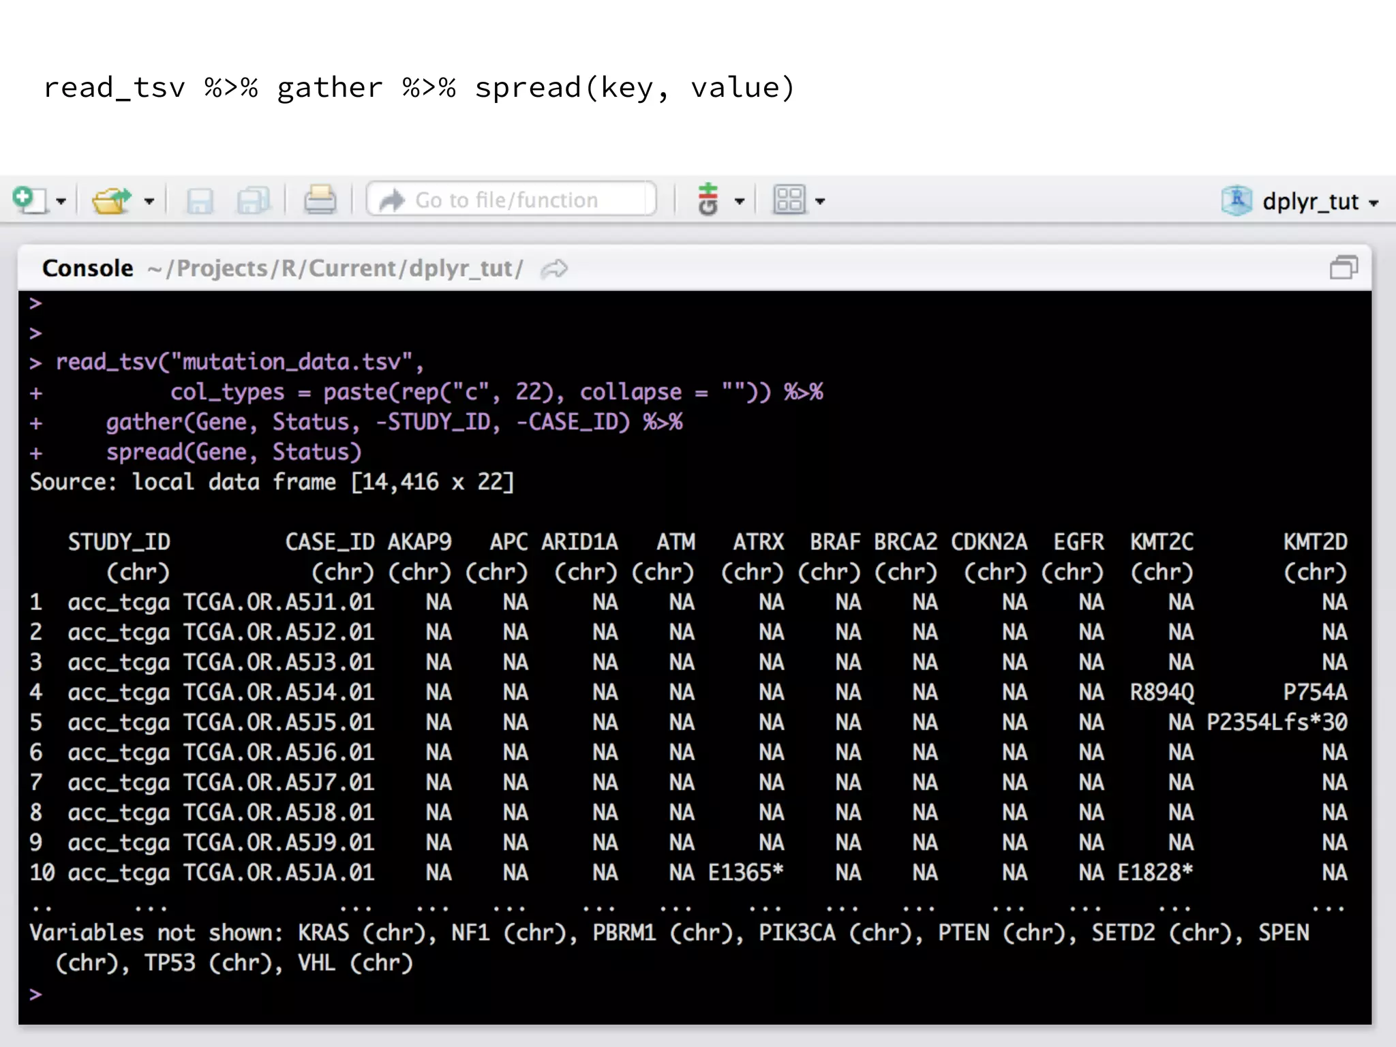The width and height of the screenshot is (1396, 1047).
Task: Click the TCGA.OR.A5J1.01 case ID
Action: click(279, 603)
